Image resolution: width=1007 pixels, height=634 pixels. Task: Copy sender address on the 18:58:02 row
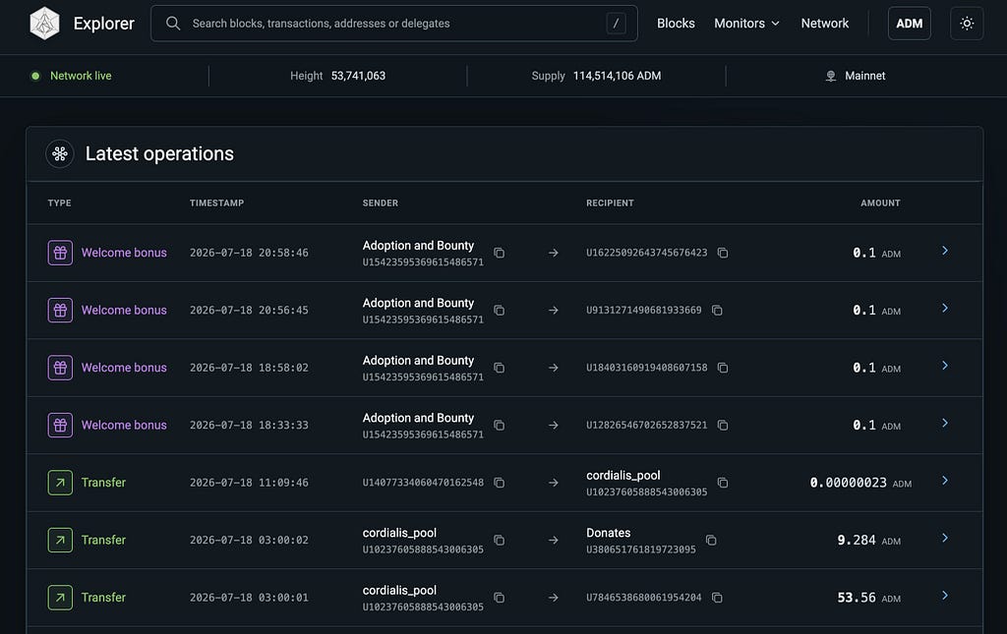pos(499,368)
